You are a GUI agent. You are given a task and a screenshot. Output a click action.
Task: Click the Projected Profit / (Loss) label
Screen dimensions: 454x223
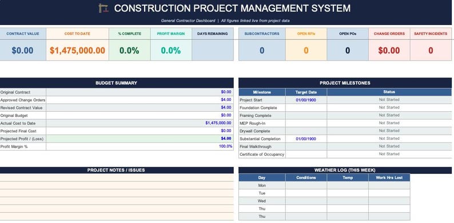point(22,139)
